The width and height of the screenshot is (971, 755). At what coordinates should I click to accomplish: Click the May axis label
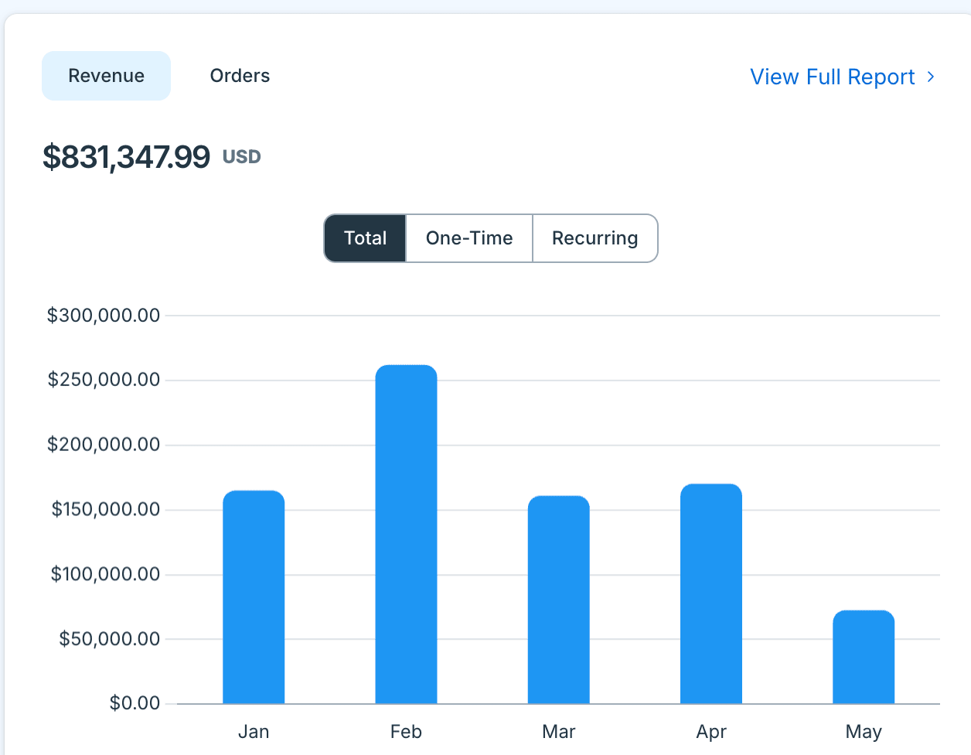[x=864, y=732]
